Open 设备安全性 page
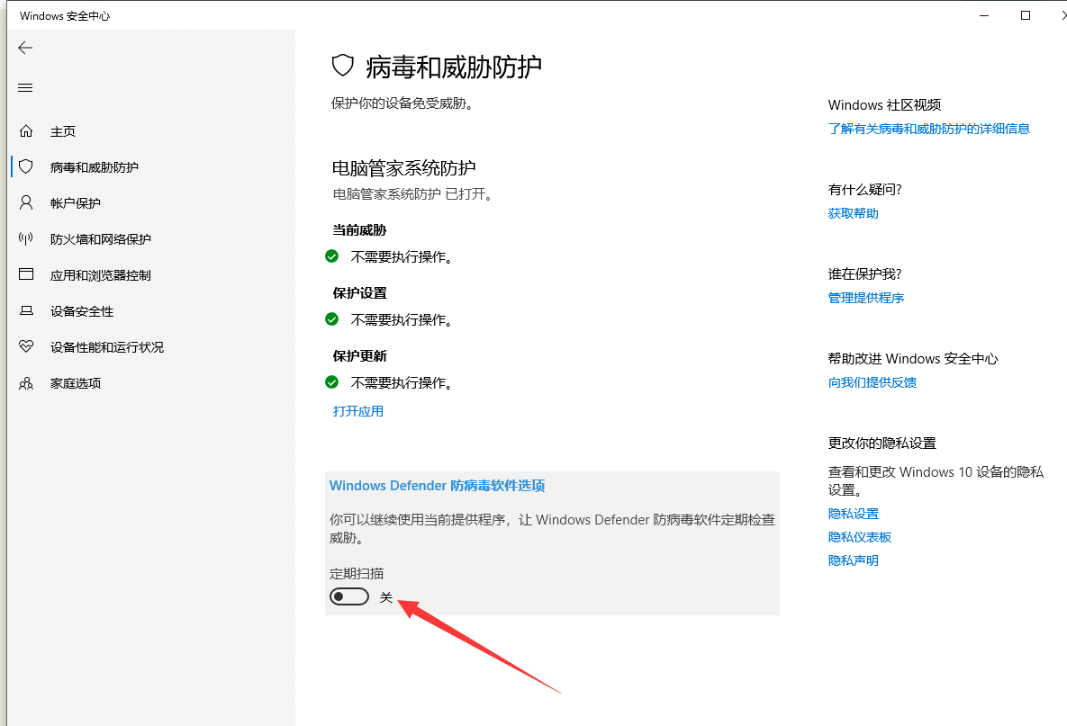 77,310
